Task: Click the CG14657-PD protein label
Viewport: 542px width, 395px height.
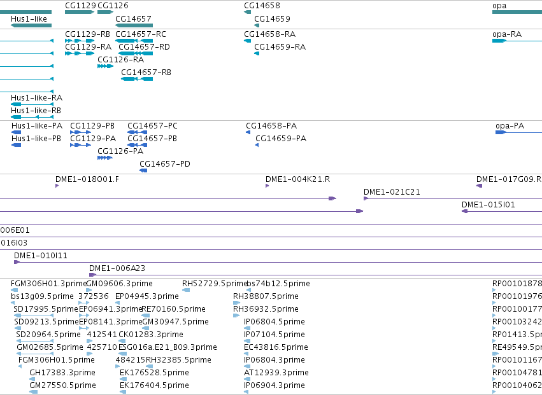Action: coord(165,164)
